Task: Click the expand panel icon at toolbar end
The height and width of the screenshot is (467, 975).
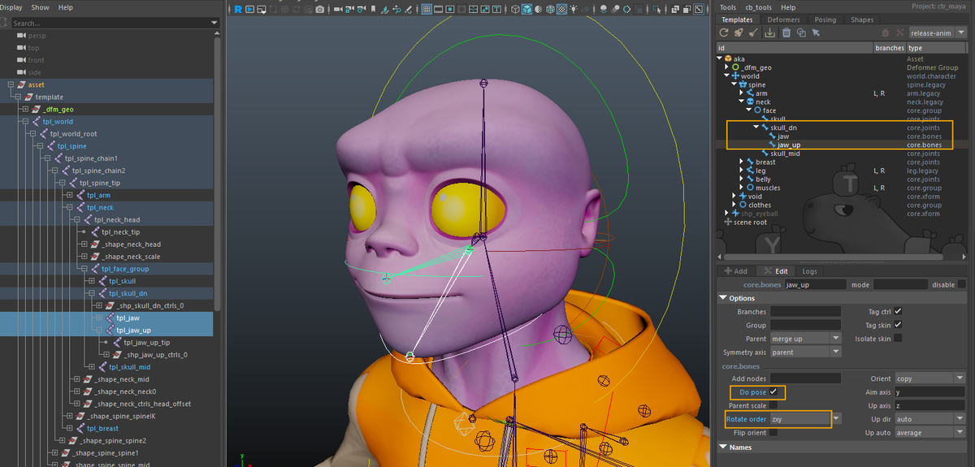Action: (698, 9)
